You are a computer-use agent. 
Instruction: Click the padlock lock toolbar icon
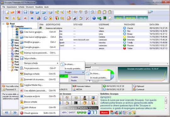pos(50,18)
